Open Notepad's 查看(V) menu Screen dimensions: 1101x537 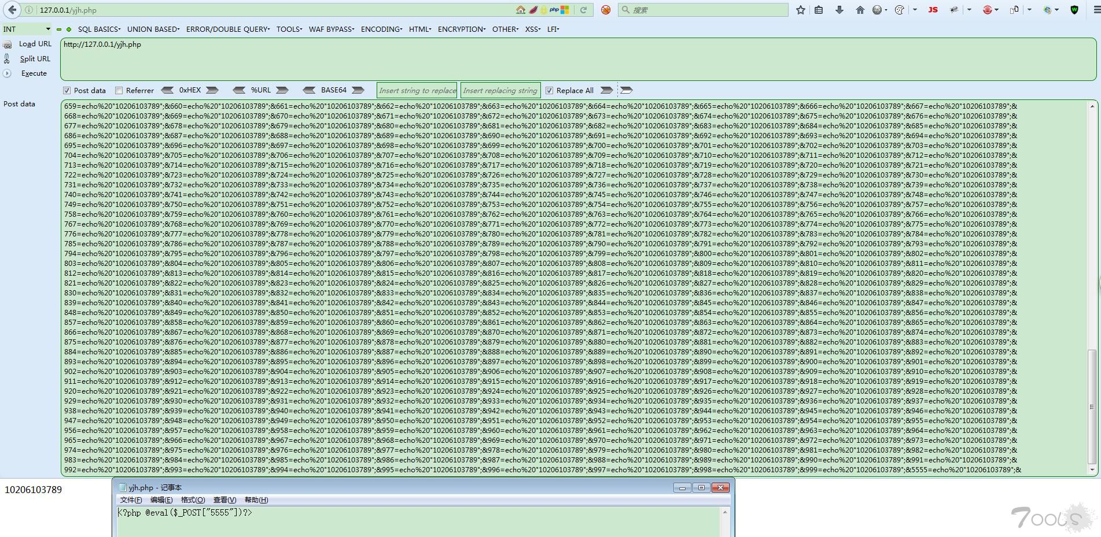click(x=224, y=500)
